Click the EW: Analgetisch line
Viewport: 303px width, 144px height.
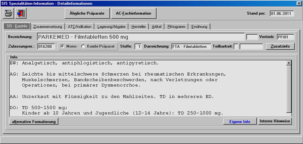[x=84, y=63]
